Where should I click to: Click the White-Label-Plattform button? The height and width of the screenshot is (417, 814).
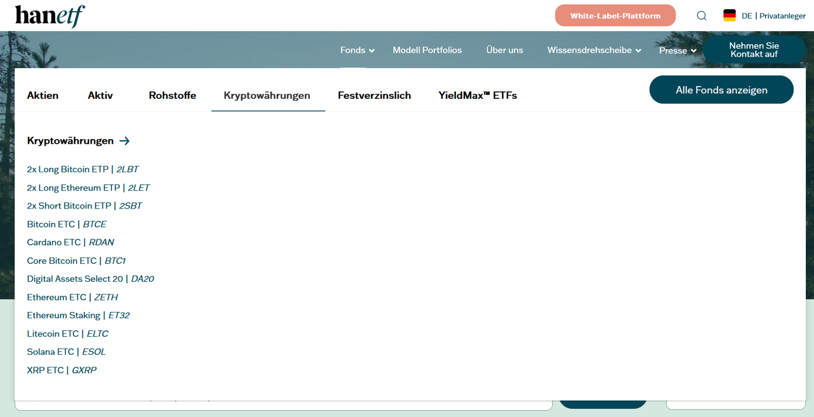(x=615, y=16)
